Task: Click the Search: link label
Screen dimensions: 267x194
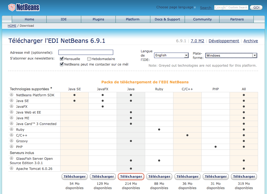Action: point(206,8)
